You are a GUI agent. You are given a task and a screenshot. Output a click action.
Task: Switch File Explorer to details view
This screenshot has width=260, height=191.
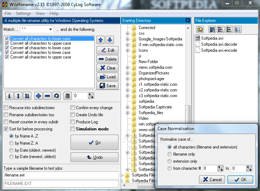[x=238, y=29]
